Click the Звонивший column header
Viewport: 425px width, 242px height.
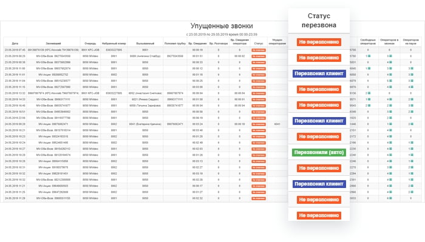pyautogui.click(x=53, y=43)
